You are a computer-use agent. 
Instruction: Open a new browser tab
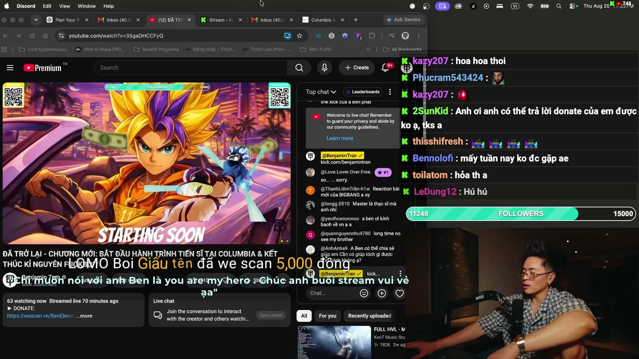pyautogui.click(x=355, y=20)
